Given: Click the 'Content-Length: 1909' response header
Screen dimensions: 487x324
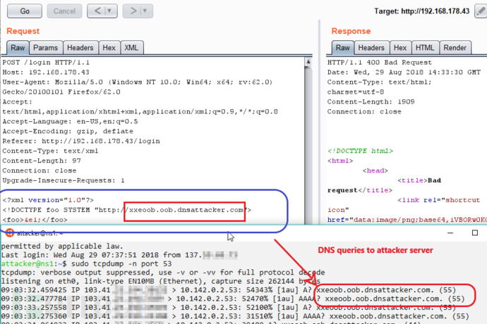Looking at the screenshot, I should pos(371,101).
